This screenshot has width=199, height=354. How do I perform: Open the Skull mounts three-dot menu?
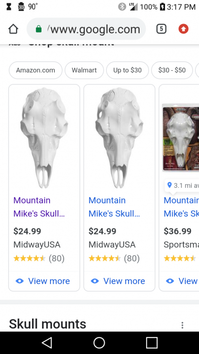pos(182,325)
